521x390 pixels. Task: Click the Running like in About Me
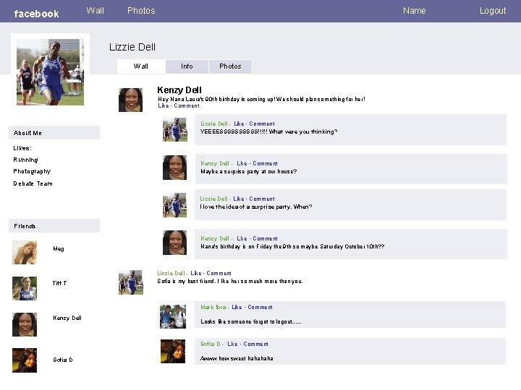[25, 160]
